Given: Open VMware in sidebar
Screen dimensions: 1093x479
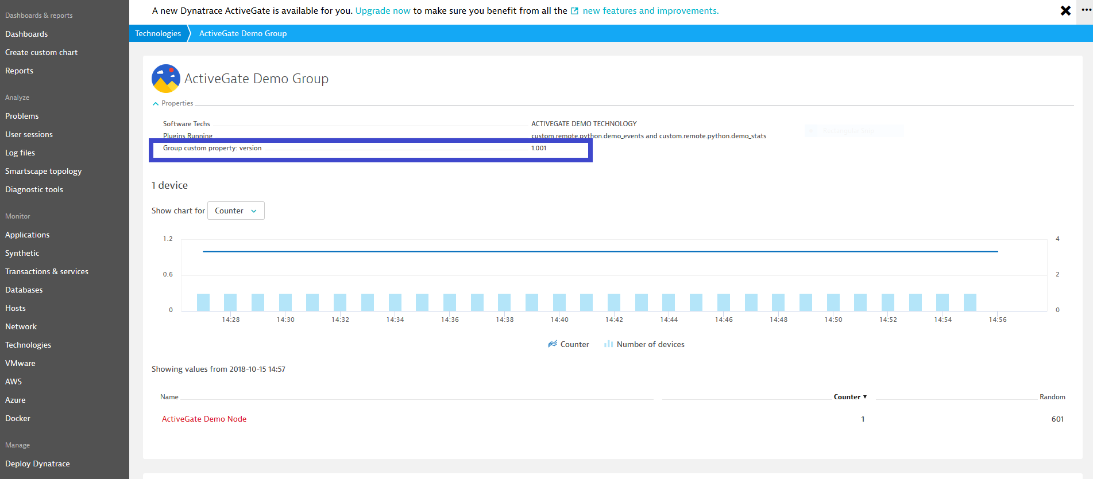Looking at the screenshot, I should 20,363.
